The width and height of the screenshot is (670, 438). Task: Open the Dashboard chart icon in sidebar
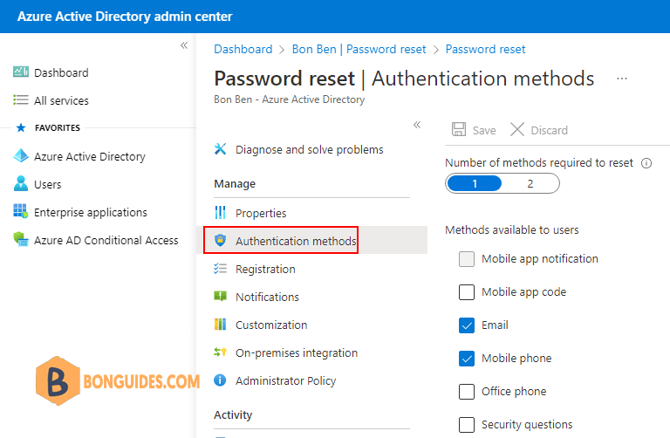[x=21, y=72]
